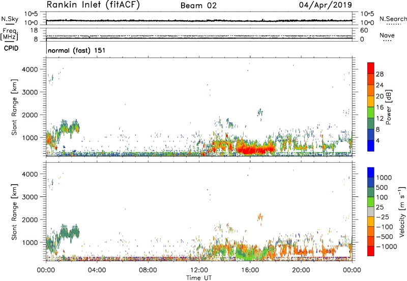This screenshot has height=281, width=407.
Task: Click the '-25' label on the Velocity color bar
Action: pyautogui.click(x=383, y=217)
